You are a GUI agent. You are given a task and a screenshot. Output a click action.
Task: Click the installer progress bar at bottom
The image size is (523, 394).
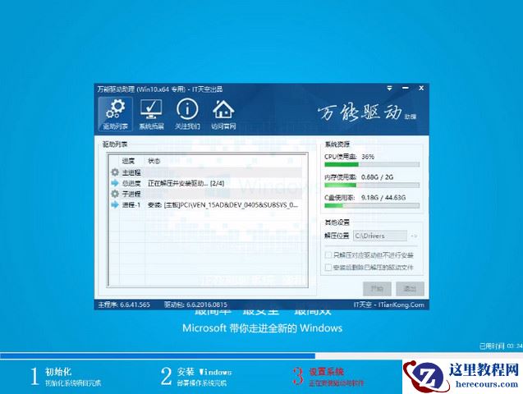point(261,356)
